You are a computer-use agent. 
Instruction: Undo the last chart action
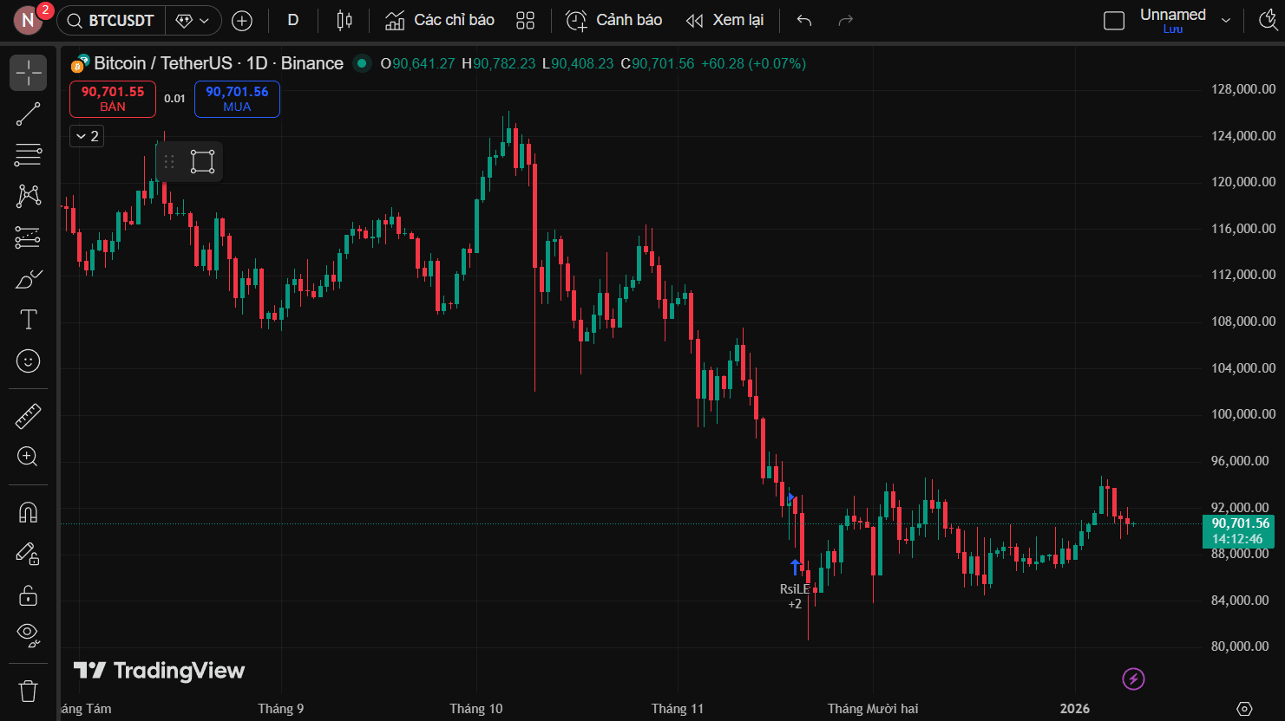(804, 21)
